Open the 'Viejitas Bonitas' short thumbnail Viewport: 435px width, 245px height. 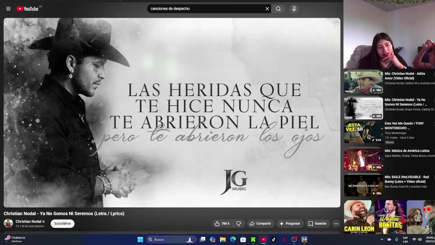391,217
